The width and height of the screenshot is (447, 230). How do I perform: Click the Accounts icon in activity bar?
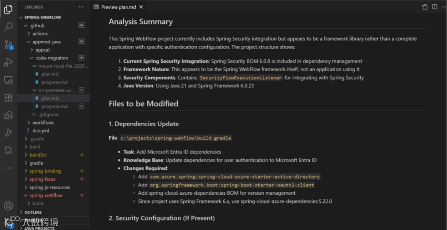tap(8, 206)
